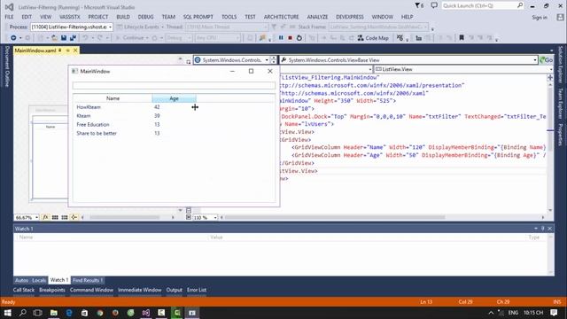Open the Immediate Window tab

point(140,290)
